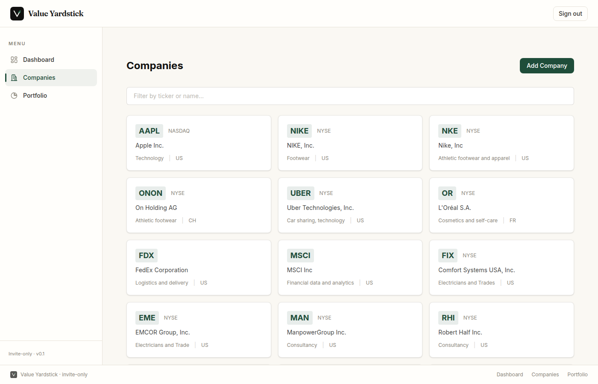
Task: Open the Portfolio sidebar menu item
Action: pyautogui.click(x=51, y=96)
